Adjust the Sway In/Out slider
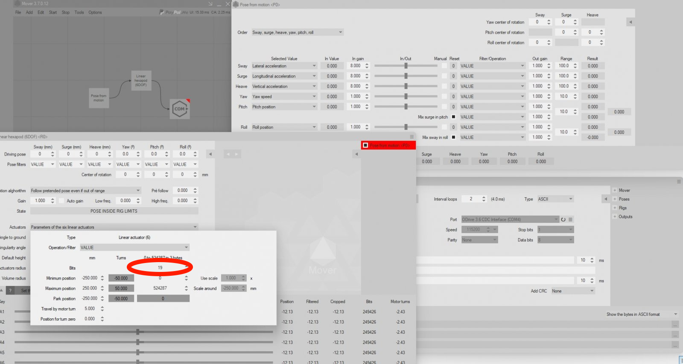Image resolution: width=683 pixels, height=364 pixels. [406, 66]
